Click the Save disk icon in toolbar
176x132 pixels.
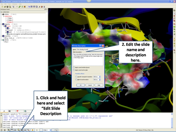8,7
